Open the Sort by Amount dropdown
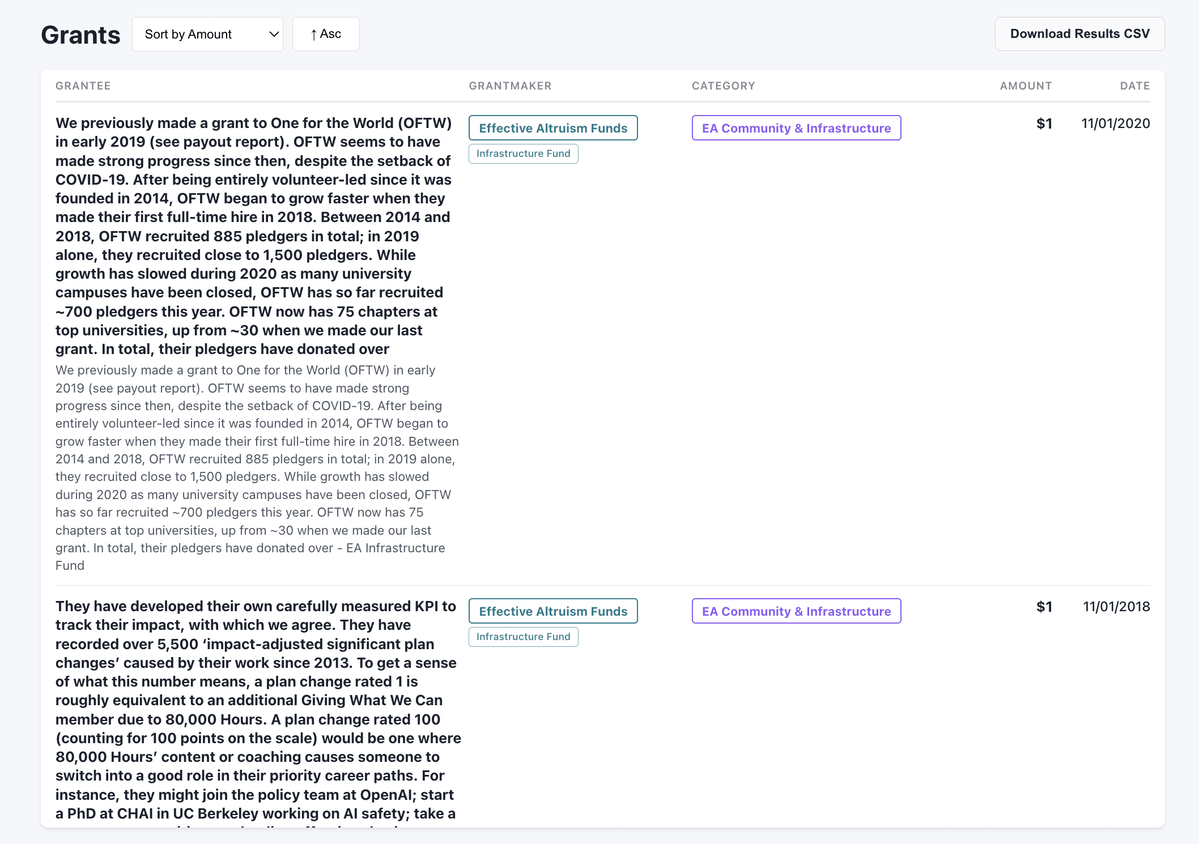Image resolution: width=1199 pixels, height=844 pixels. click(207, 34)
